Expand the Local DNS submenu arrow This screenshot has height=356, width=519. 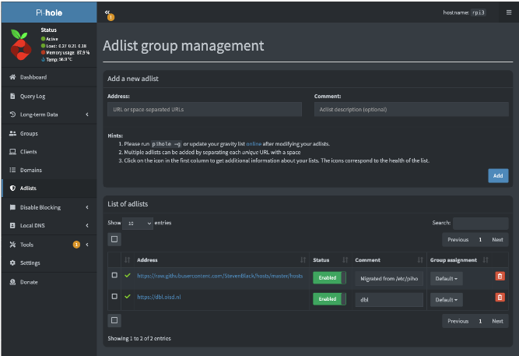click(x=87, y=225)
